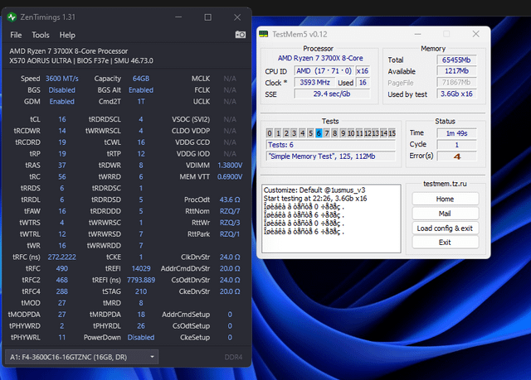Open the File menu in ZenTimings
Screen dimensions: 531x380
(x=16, y=35)
